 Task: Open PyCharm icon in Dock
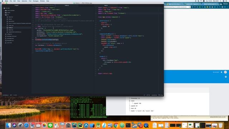tap(80, 125)
